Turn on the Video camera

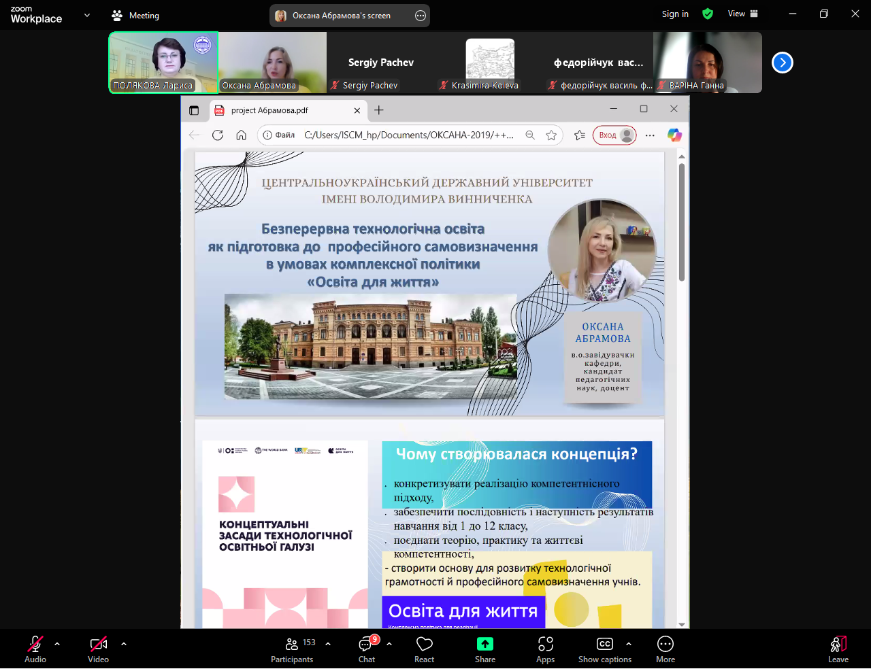(x=98, y=649)
